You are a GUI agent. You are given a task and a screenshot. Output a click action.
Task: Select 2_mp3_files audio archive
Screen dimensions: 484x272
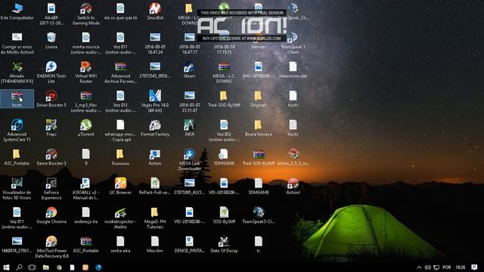point(85,101)
